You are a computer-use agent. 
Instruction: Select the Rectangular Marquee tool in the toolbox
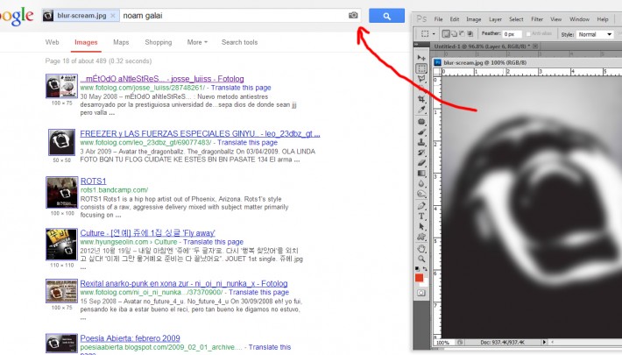point(421,67)
